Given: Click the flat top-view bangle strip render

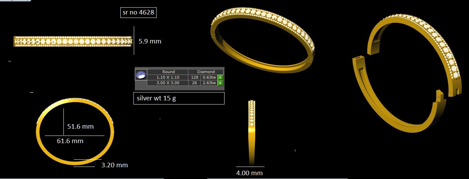Looking at the screenshot, I should pos(73,41).
